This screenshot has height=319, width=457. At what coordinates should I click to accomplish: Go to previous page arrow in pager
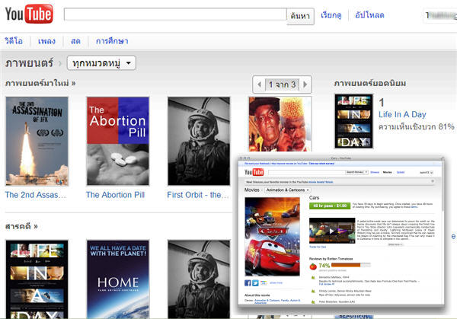coord(259,85)
